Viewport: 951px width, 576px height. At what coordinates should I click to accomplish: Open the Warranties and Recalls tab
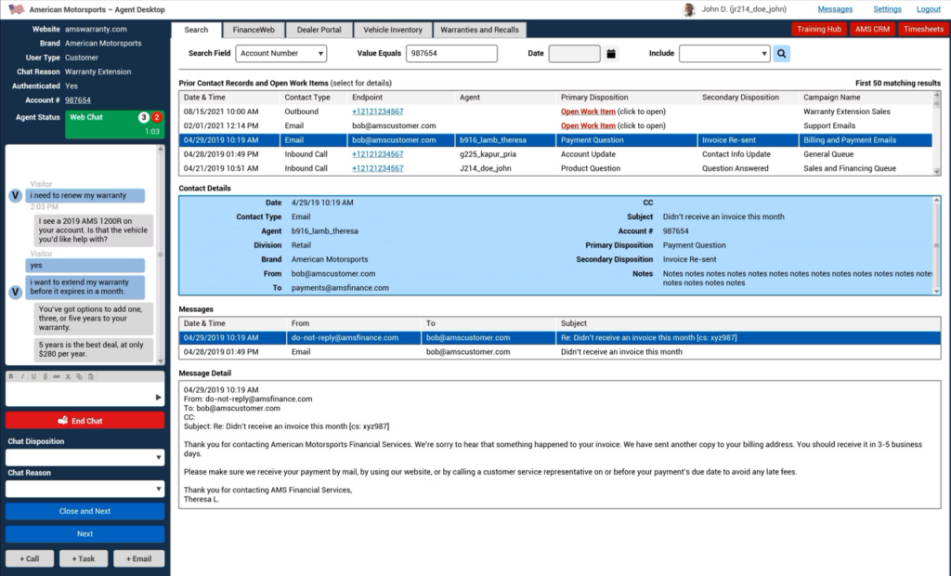pyautogui.click(x=480, y=30)
